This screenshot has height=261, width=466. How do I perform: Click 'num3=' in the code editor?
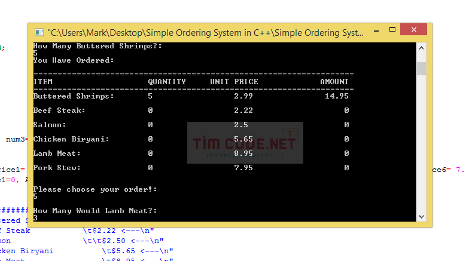click(17, 139)
